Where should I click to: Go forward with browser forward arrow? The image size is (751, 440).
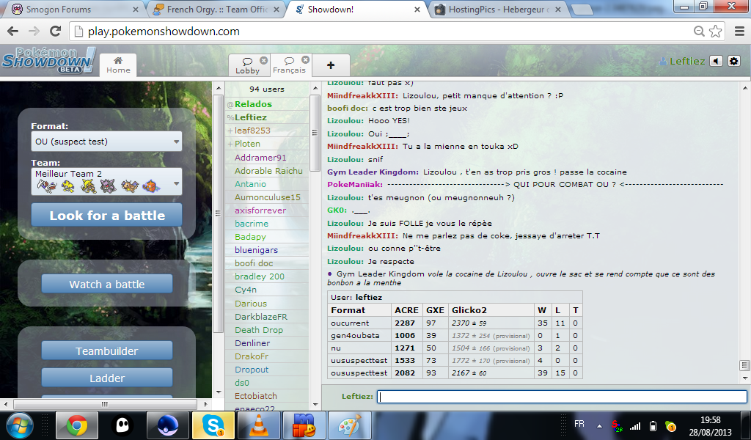(34, 32)
